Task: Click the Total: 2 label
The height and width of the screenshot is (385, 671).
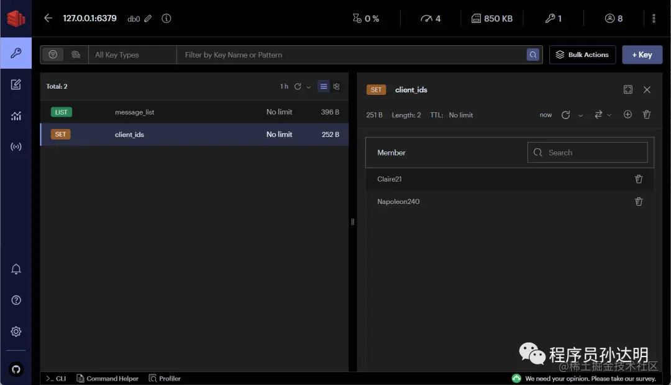Action: tap(57, 87)
